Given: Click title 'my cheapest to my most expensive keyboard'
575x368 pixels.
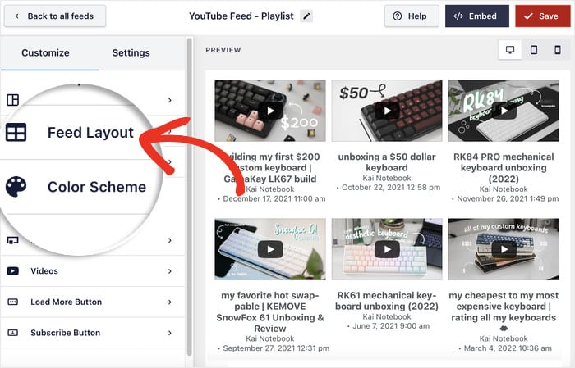Looking at the screenshot, I should coord(504,307).
